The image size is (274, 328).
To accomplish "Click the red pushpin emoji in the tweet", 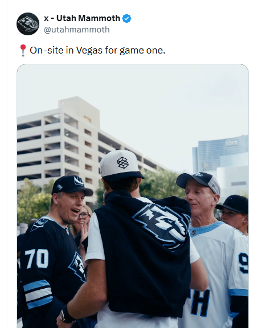I will point(23,50).
